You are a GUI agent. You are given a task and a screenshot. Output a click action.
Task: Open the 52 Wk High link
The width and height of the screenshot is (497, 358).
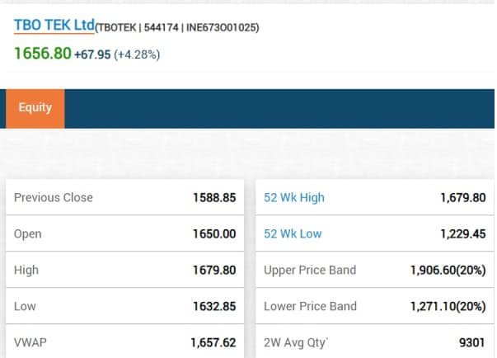pyautogui.click(x=294, y=198)
